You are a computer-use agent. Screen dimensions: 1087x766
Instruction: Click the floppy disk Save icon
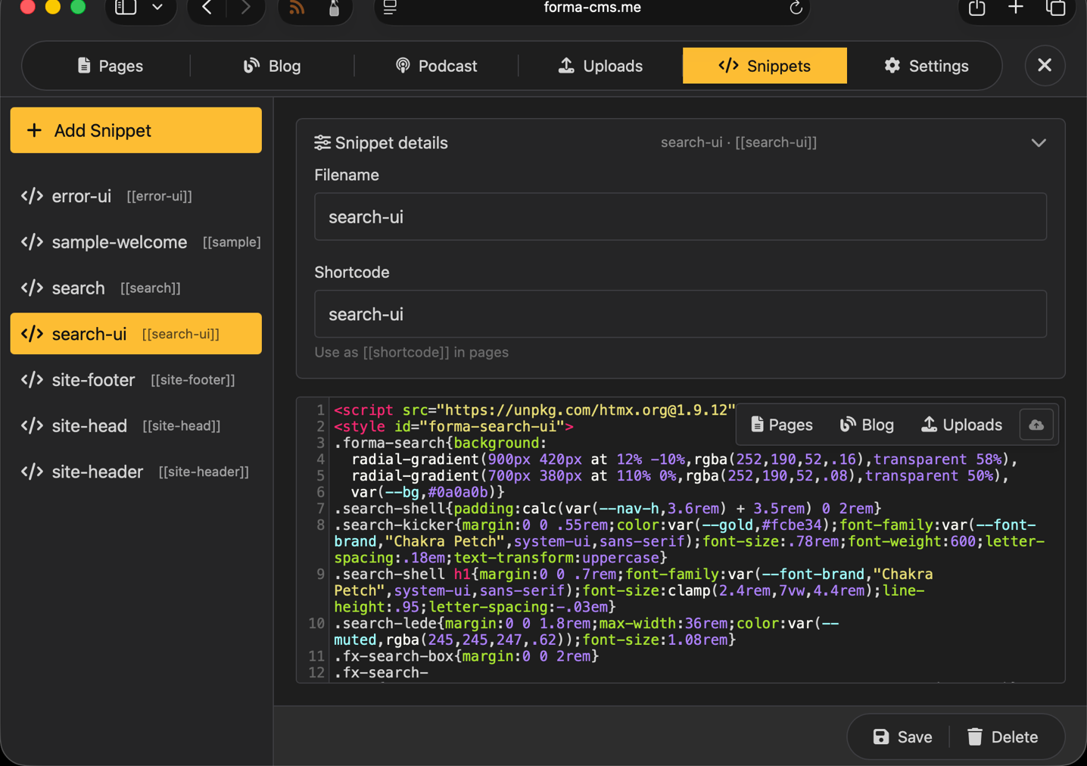pos(881,736)
